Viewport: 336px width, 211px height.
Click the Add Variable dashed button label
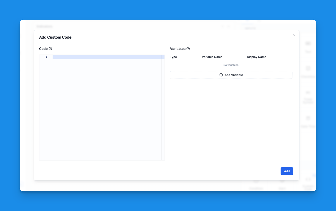(234, 75)
